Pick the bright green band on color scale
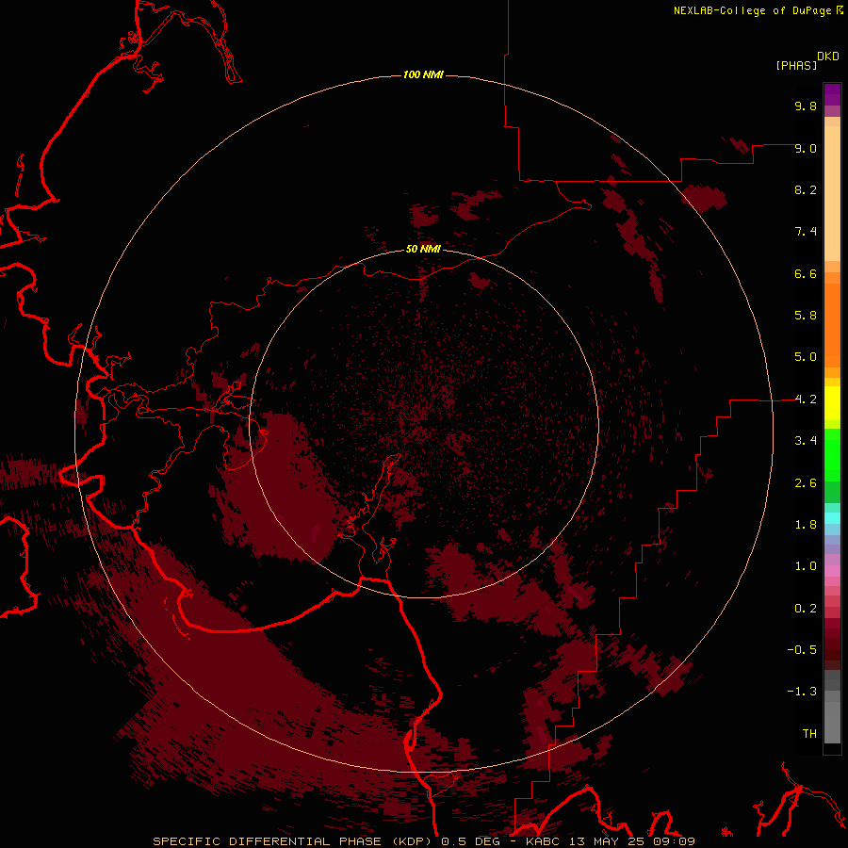This screenshot has width=848, height=848. pos(832,455)
